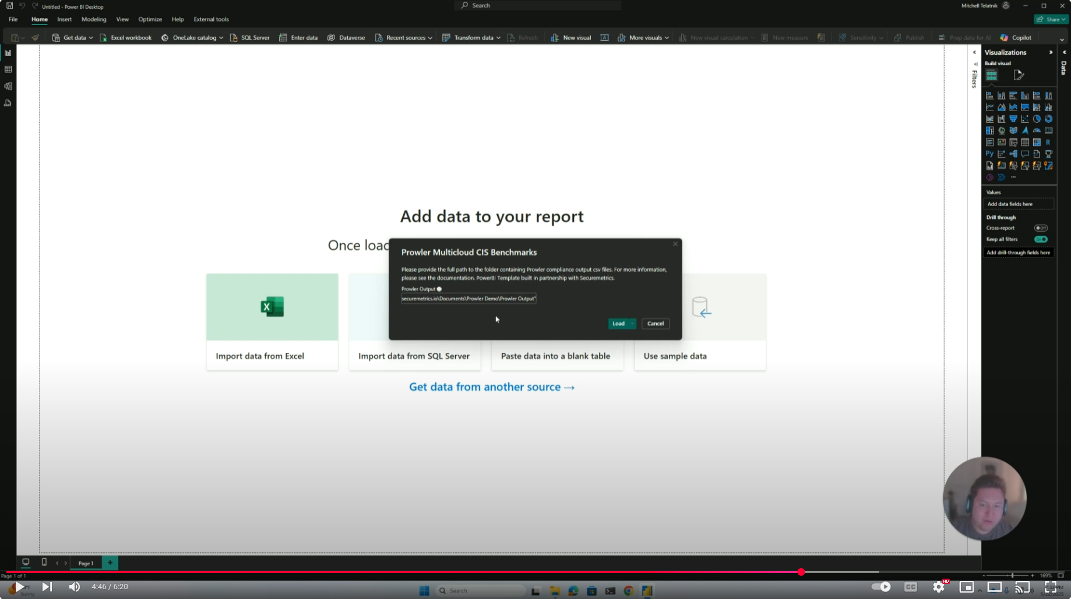Select the Azure map arrow visual

(x=1025, y=130)
